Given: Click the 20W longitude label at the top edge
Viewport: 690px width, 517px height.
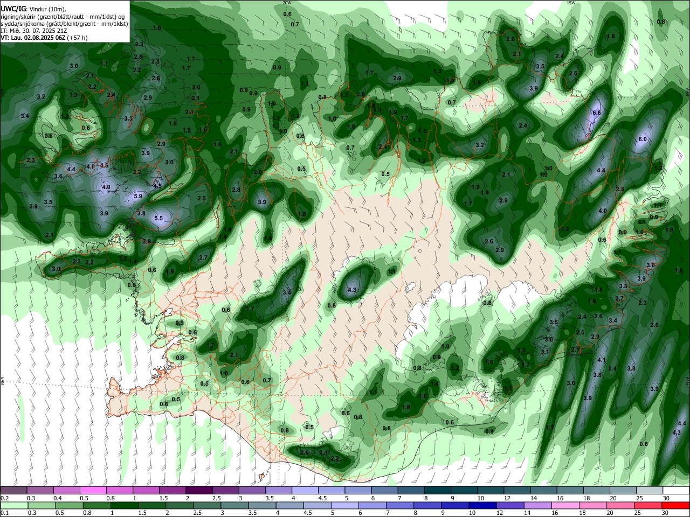Looking at the screenshot, I should (287, 3).
